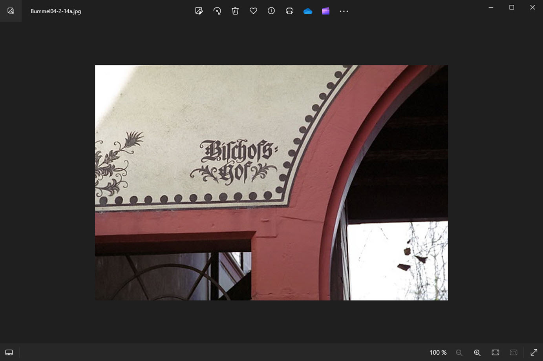Close the Photos window
The image size is (543, 361).
pos(532,7)
